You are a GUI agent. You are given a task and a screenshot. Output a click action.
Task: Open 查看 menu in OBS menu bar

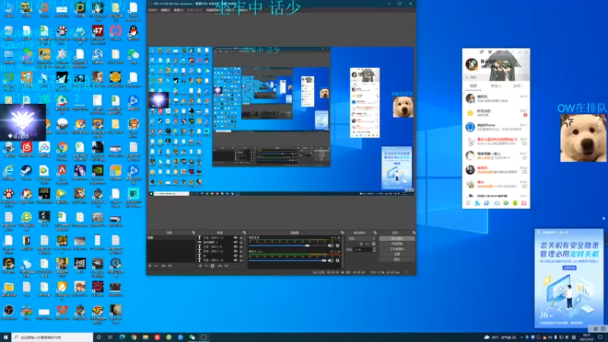tap(179, 10)
